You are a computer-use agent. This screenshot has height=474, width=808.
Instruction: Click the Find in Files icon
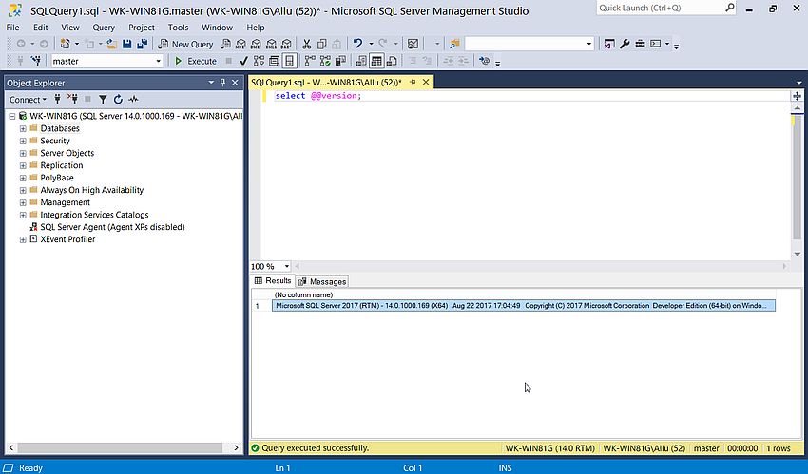[x=454, y=45]
